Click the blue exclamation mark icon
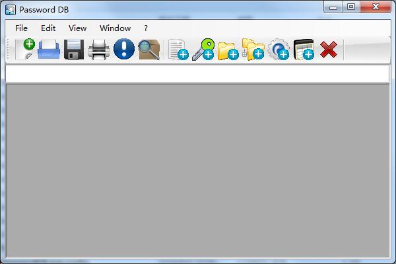The image size is (396, 264). (124, 49)
